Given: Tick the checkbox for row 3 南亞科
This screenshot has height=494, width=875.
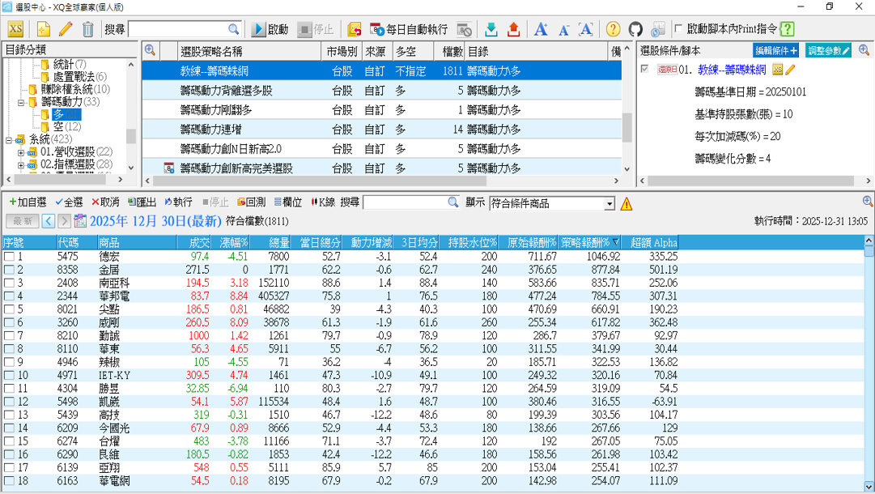Looking at the screenshot, I should click(8, 283).
